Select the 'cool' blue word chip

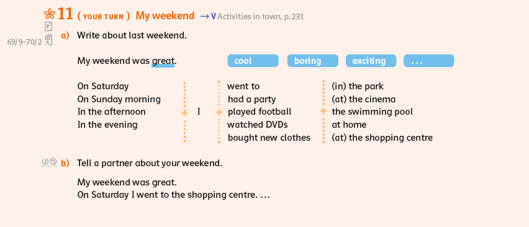253,61
